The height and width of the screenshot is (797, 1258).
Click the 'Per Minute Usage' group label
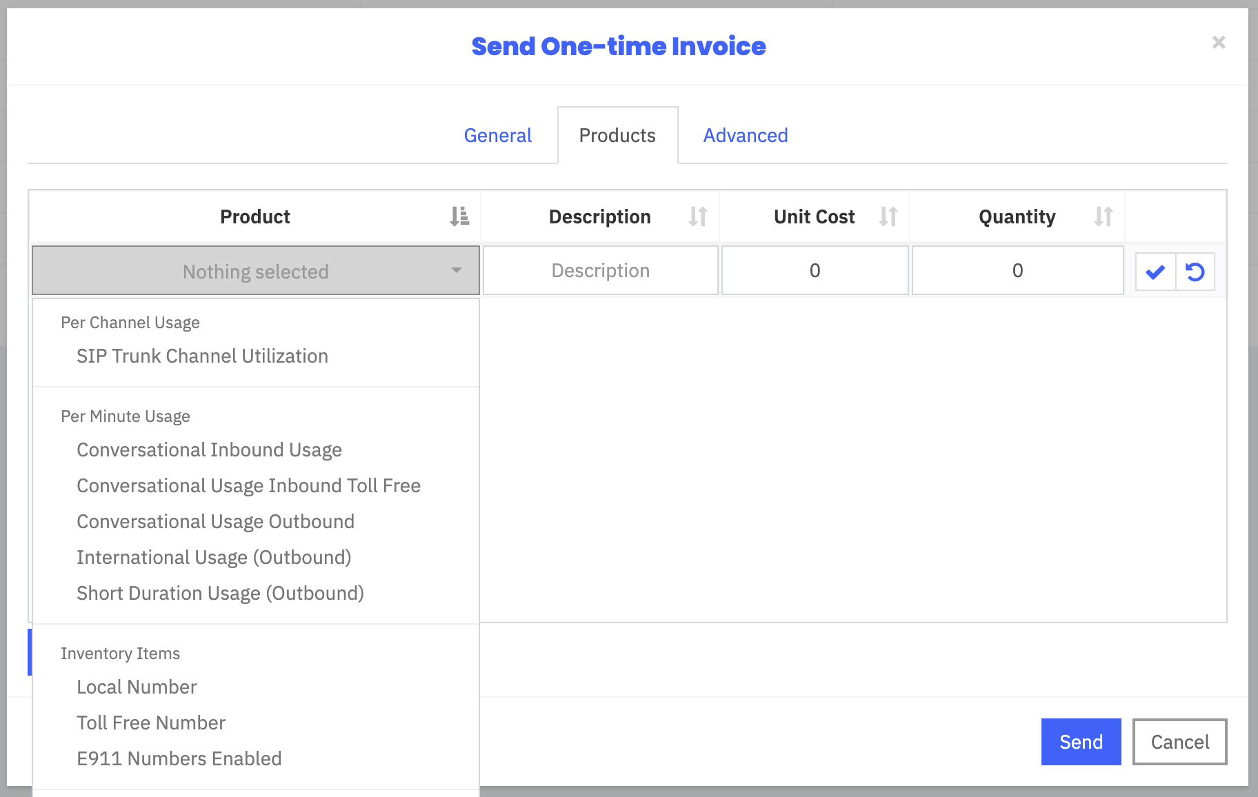126,416
